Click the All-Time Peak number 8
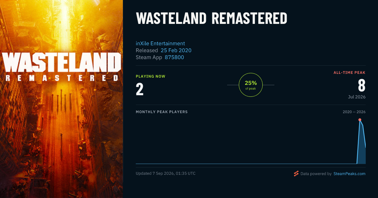Viewport: 378px width, 198px height. [x=362, y=85]
